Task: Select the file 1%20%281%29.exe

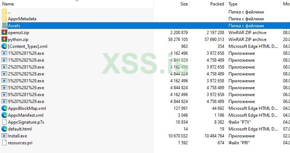Action: point(26,53)
